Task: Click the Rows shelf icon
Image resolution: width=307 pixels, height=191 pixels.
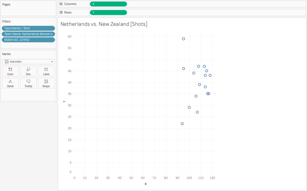Action: click(61, 12)
